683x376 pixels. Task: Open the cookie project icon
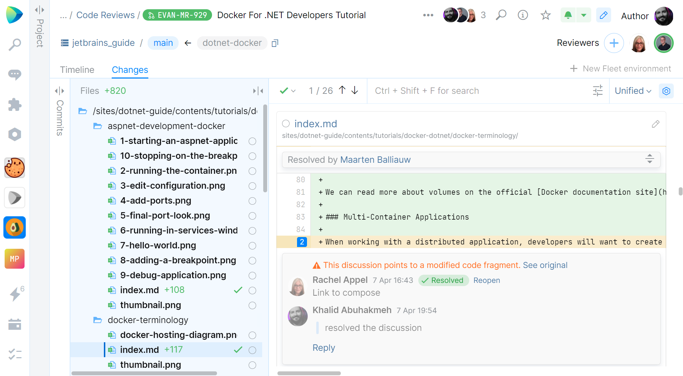[15, 168]
